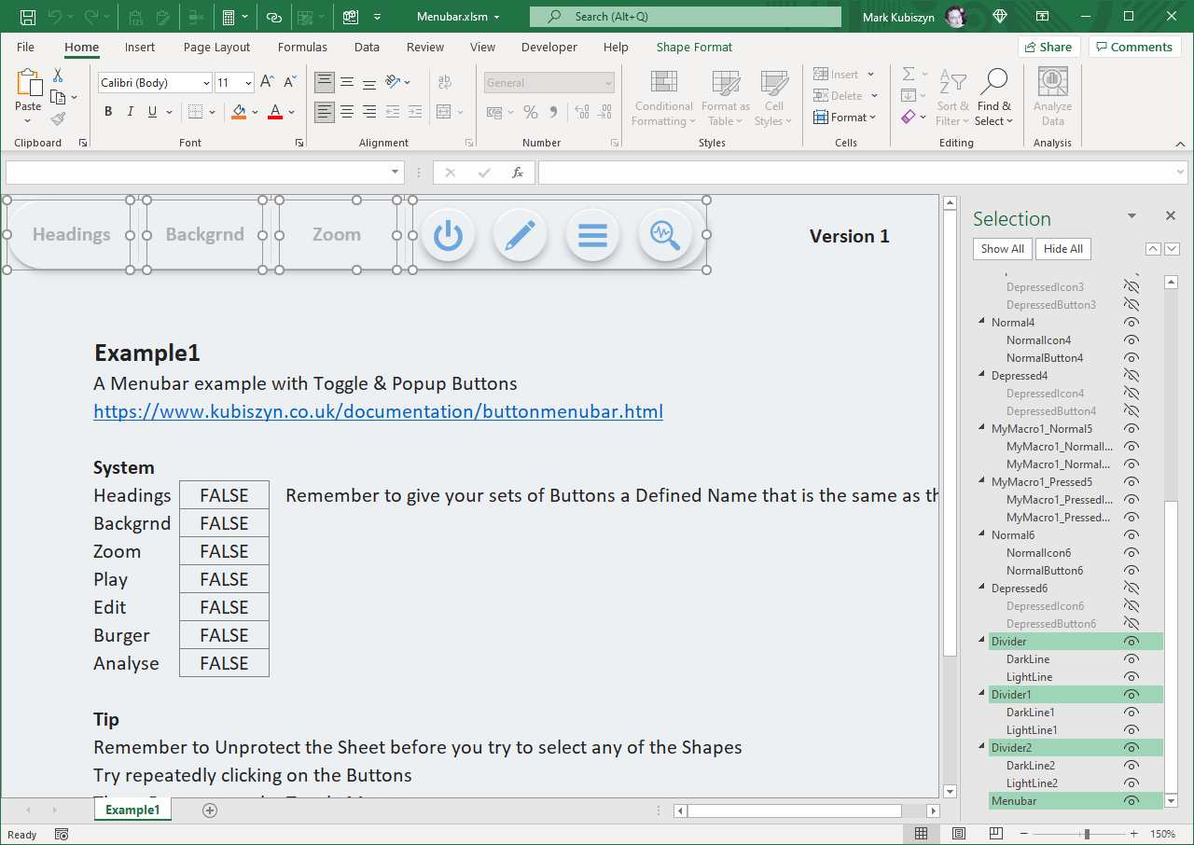Expand the Name Box dropdown

click(396, 173)
